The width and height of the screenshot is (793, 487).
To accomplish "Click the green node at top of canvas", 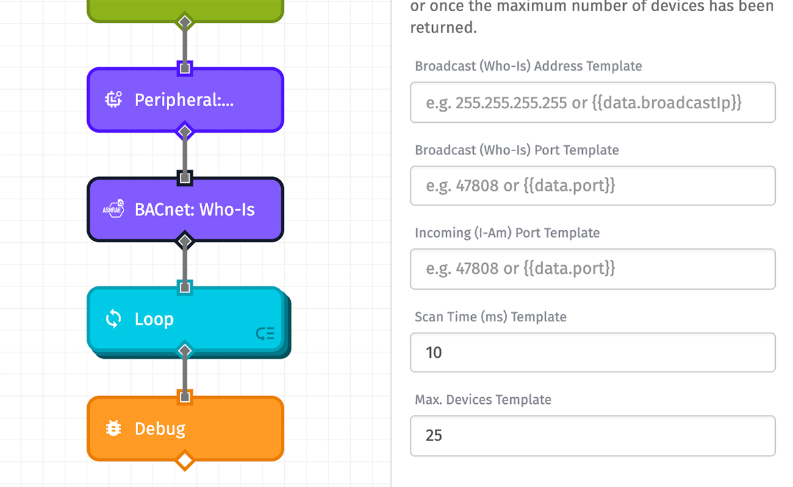I will tap(185, 11).
